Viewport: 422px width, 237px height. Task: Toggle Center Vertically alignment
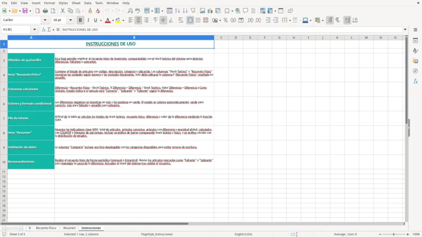163,20
